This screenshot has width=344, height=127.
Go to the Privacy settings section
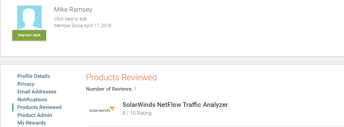pyautogui.click(x=26, y=84)
